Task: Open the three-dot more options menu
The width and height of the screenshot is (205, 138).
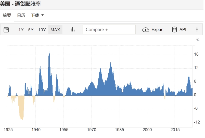Action: 197,30
